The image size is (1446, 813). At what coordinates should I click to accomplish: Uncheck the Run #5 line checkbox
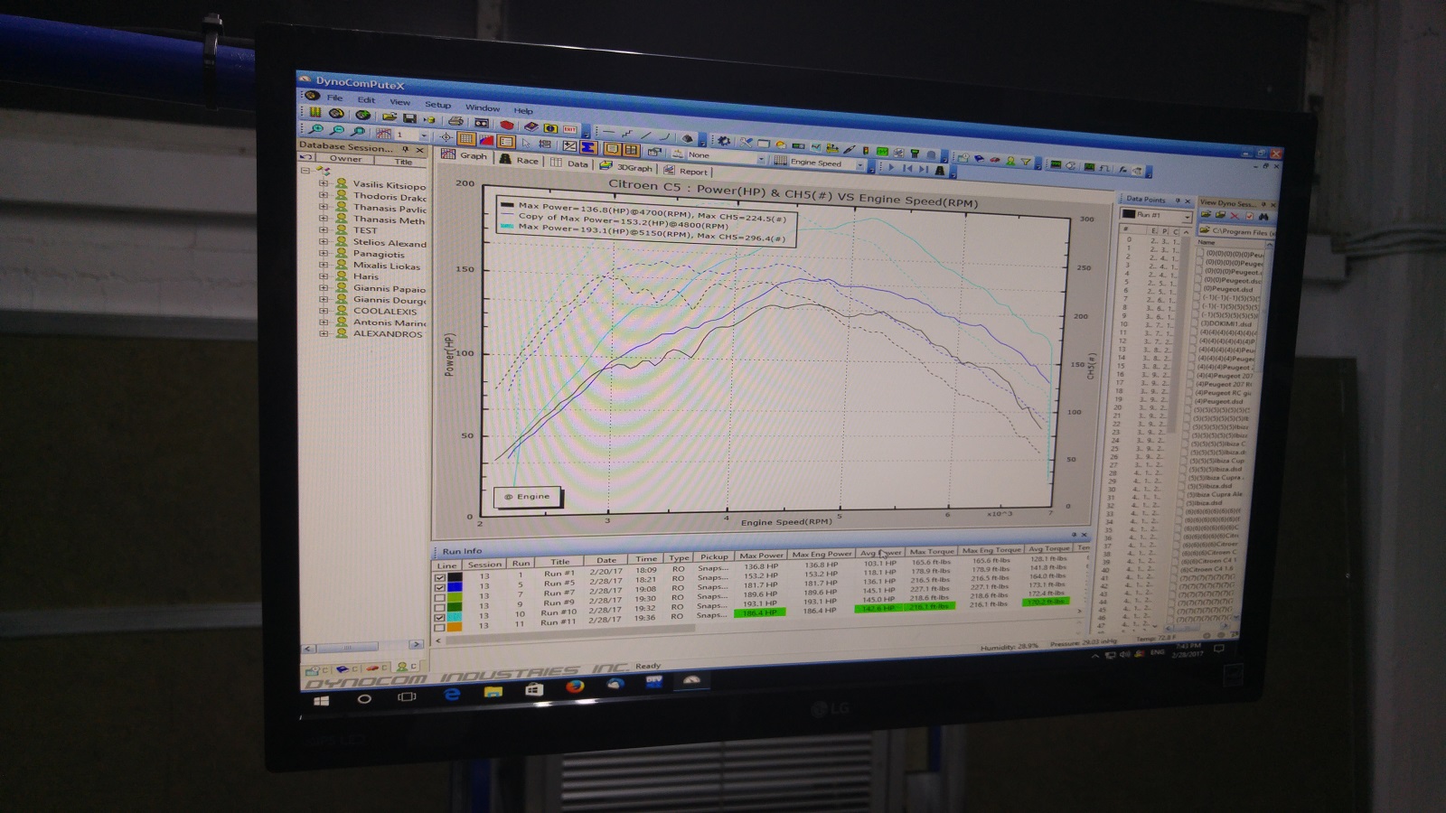point(440,587)
